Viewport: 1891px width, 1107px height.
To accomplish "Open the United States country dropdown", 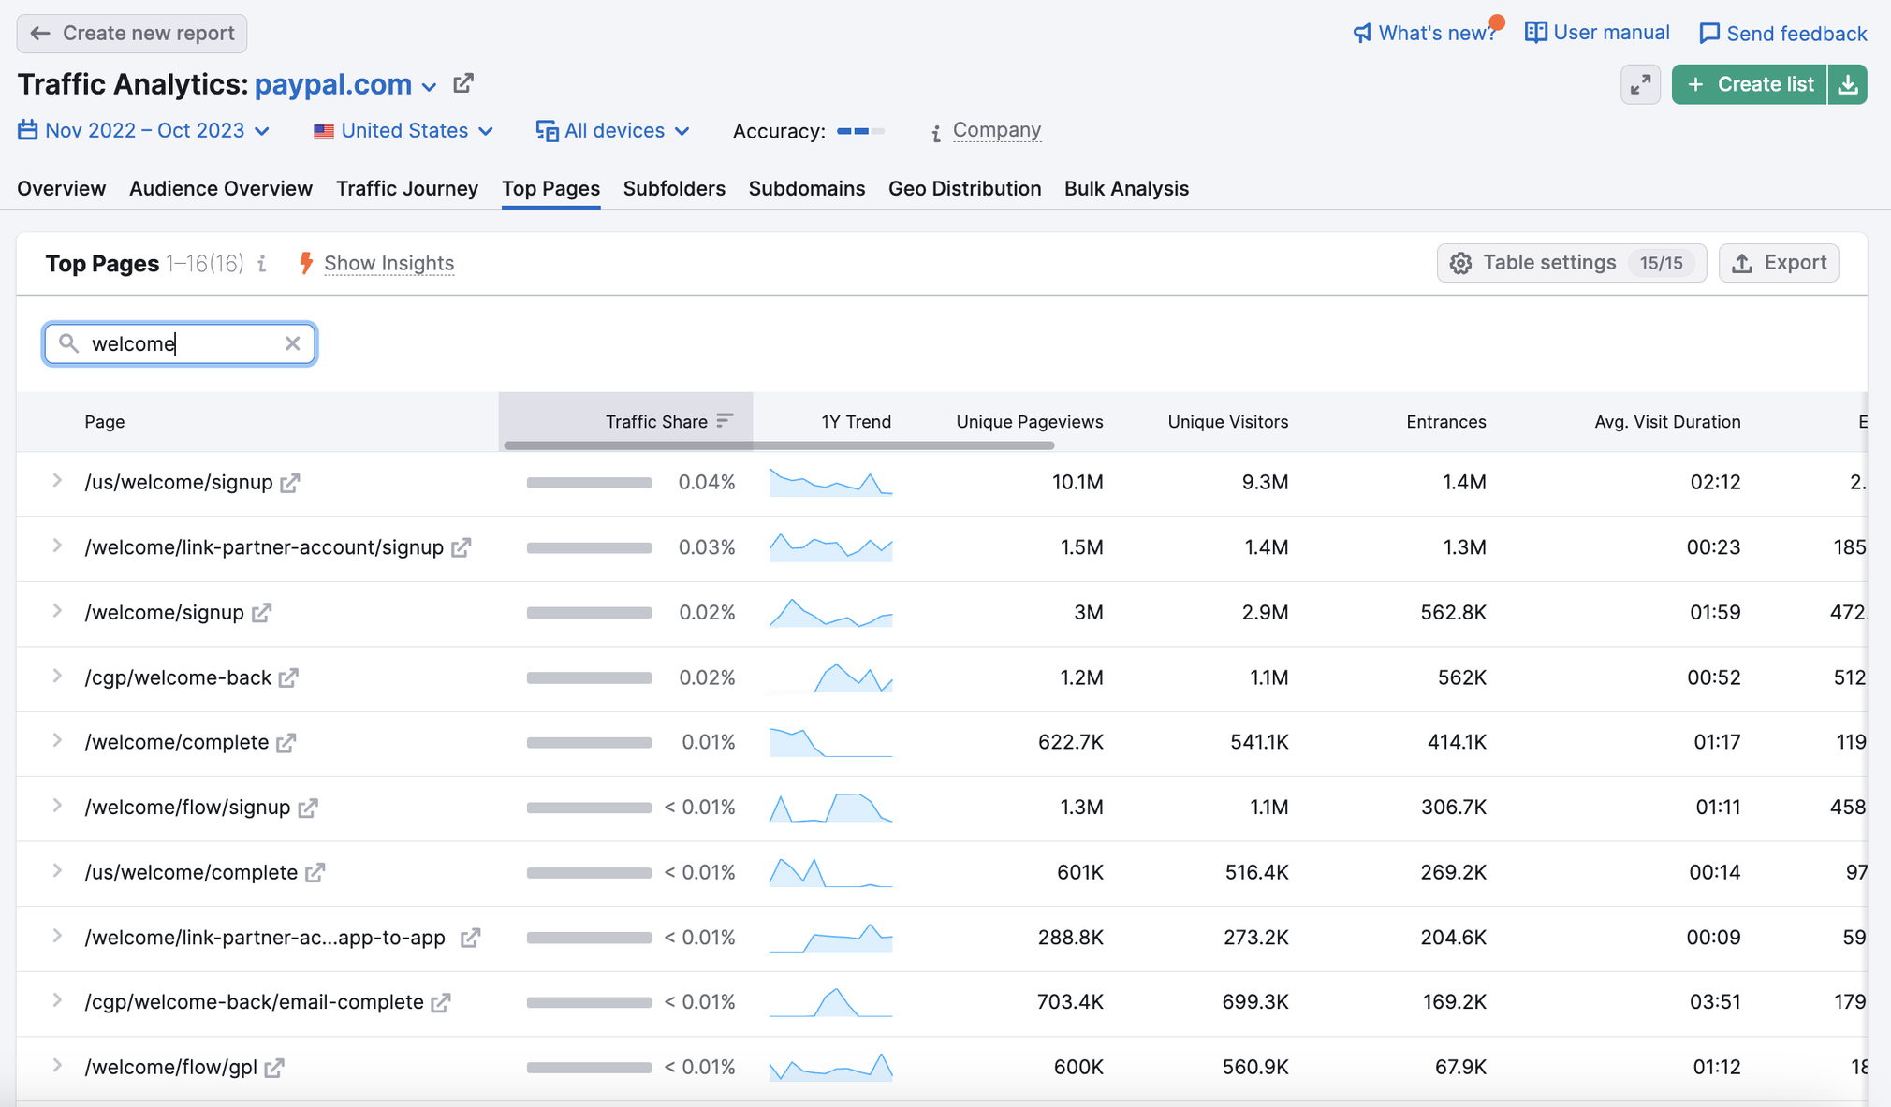I will pyautogui.click(x=403, y=130).
